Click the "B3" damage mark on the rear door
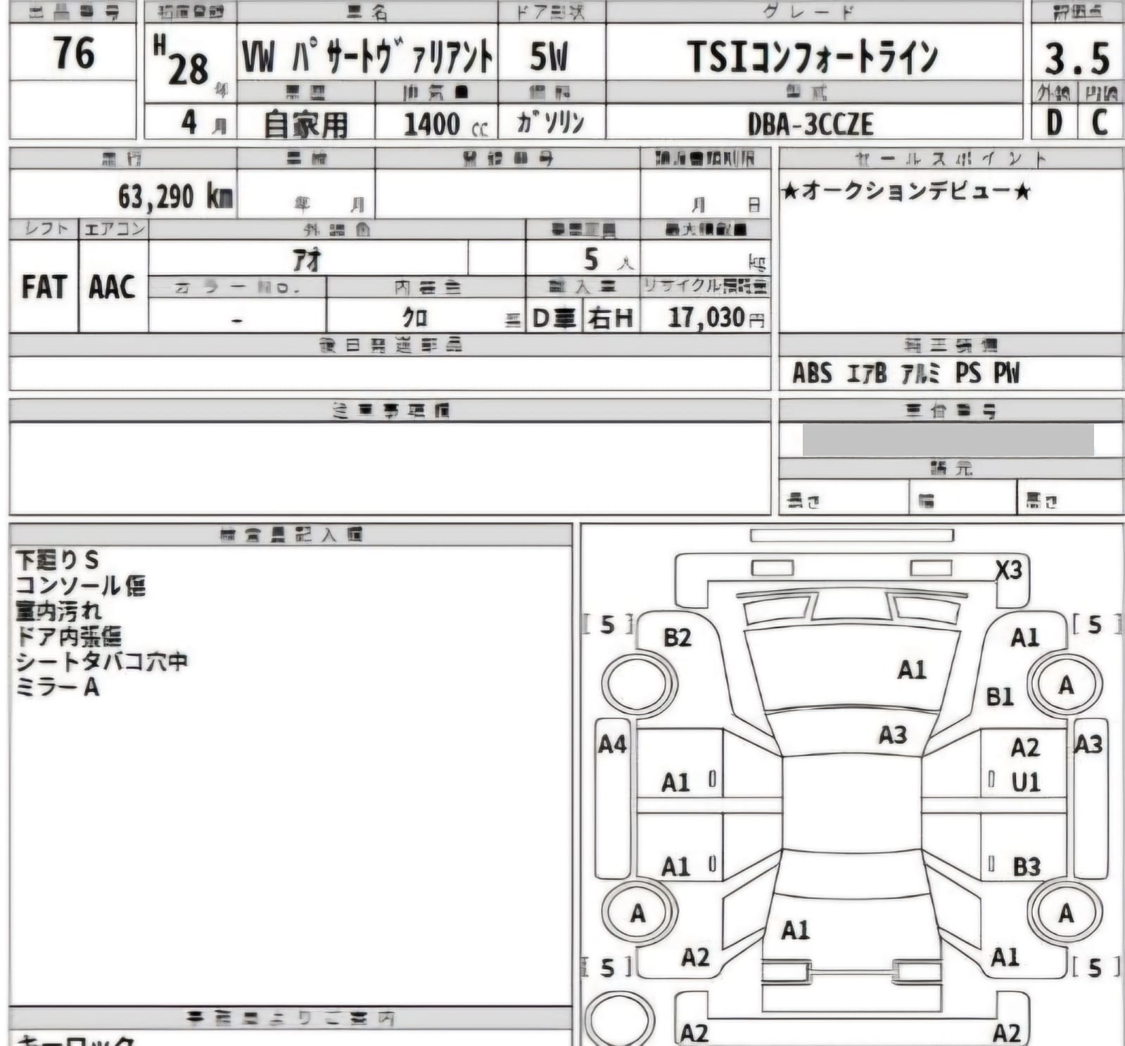 coord(1027,867)
